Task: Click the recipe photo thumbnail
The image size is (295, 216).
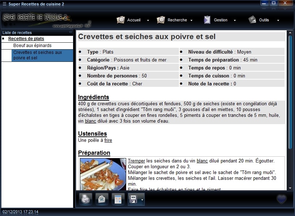Action: pos(103,173)
